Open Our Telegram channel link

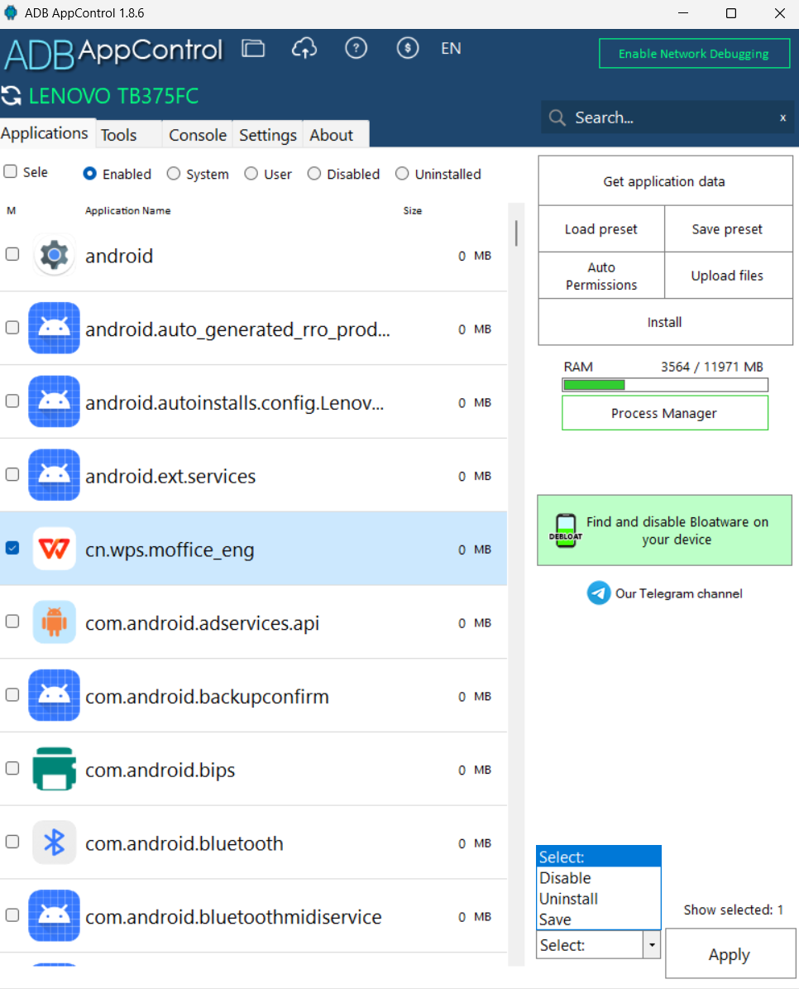point(678,593)
